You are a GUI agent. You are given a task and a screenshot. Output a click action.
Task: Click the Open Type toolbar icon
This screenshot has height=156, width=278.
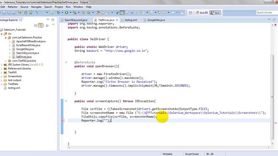tap(98, 13)
